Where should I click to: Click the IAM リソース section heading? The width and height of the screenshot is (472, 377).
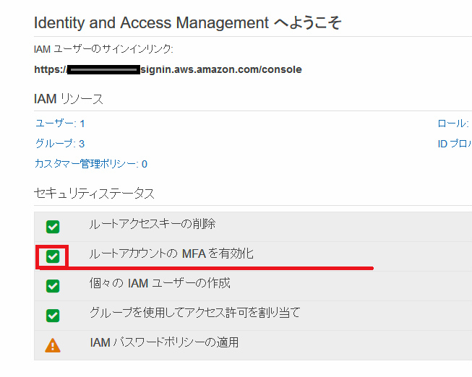pos(69,99)
